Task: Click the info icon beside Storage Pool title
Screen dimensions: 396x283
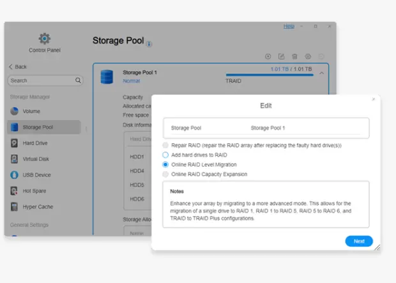Action: pyautogui.click(x=149, y=44)
